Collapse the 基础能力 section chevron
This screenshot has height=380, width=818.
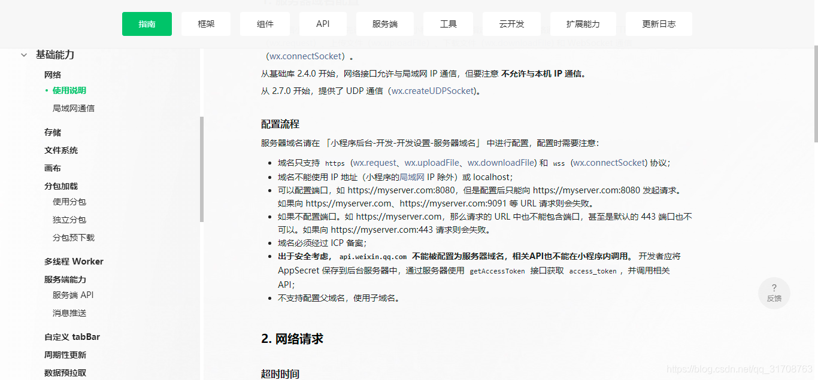(x=23, y=54)
